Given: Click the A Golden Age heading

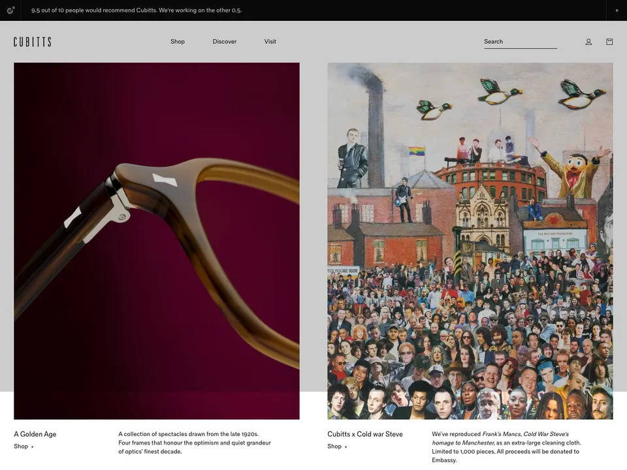Looking at the screenshot, I should [x=35, y=434].
